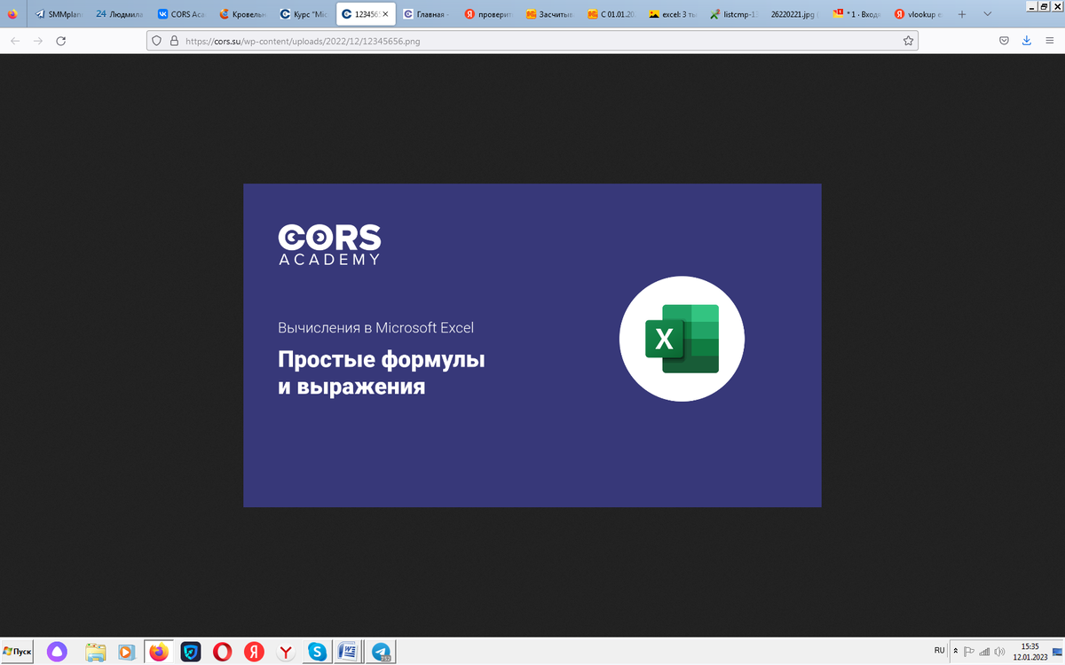Open the Downloads panel icon
The width and height of the screenshot is (1065, 665).
[x=1029, y=41]
